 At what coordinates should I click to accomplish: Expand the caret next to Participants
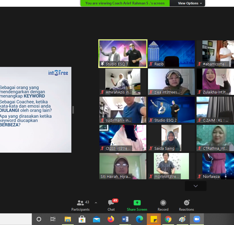click(x=96, y=203)
